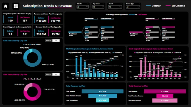The height and width of the screenshot is (107, 191).
Task: Click Downgraded Users Rate legend in LioCinema chart
Action: click(x=163, y=53)
